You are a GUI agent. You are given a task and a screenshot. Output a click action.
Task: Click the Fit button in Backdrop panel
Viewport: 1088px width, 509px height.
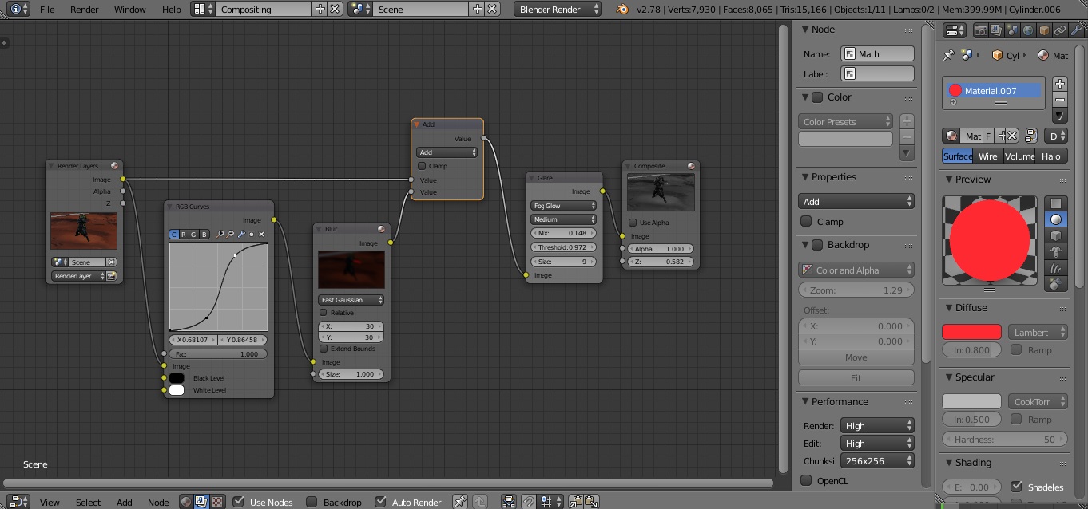coord(856,377)
